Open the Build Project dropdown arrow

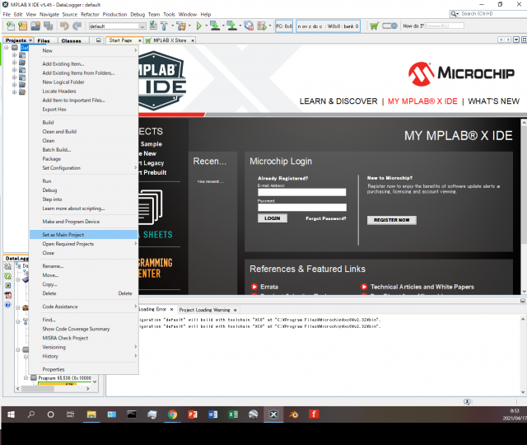tap(172, 26)
